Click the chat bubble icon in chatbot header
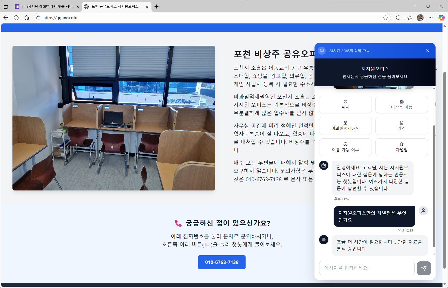Screen dimensions: 448x288 [x=322, y=51]
